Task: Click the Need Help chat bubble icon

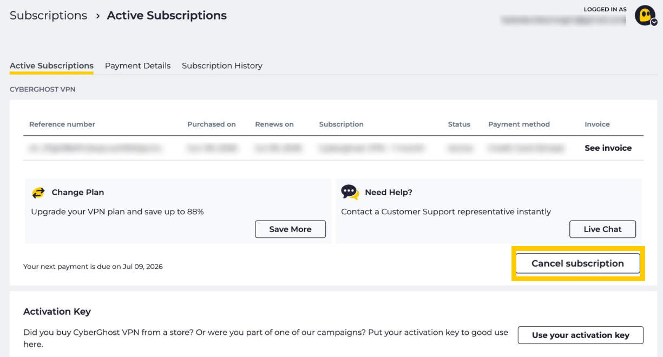Action: coord(350,192)
